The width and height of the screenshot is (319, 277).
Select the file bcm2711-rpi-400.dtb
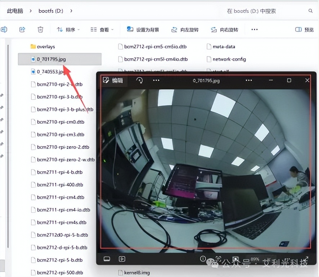[60, 185]
